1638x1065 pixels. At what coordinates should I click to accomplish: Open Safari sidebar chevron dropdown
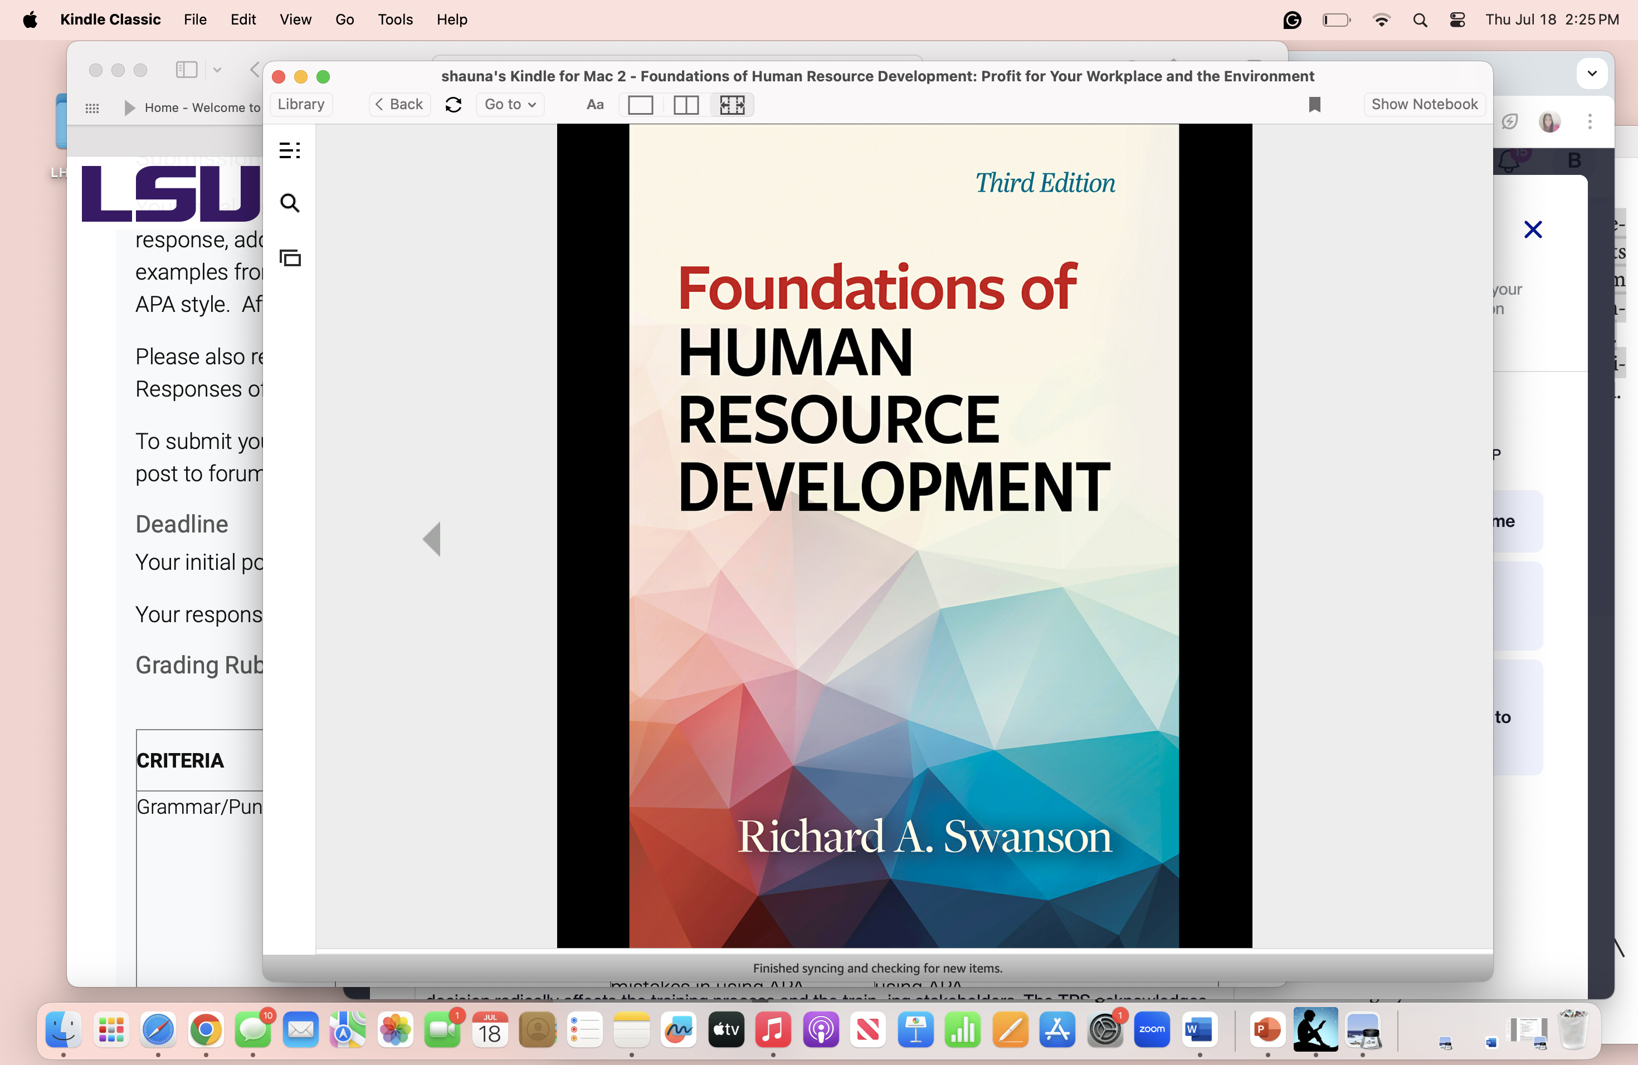click(217, 70)
